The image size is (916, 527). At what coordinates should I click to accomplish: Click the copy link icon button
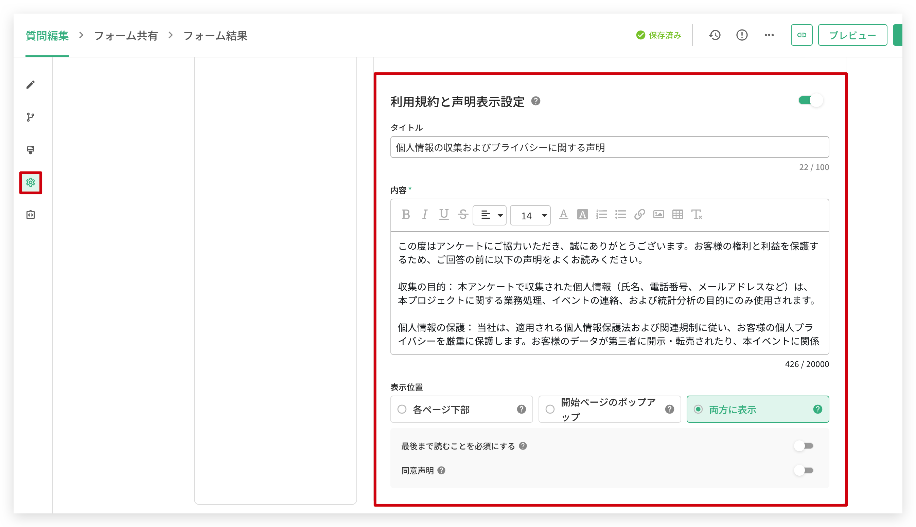click(801, 35)
